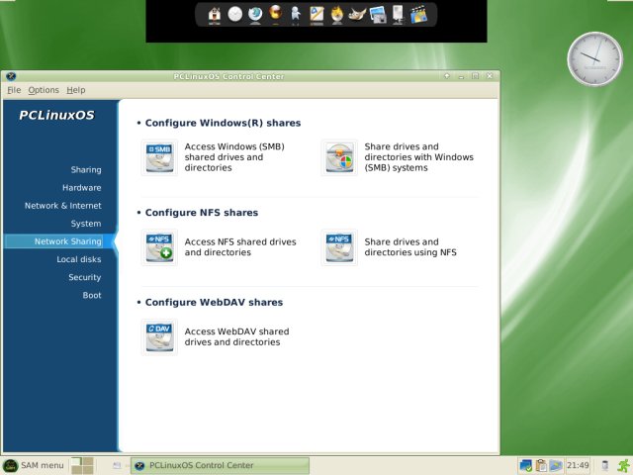Click the small device icon right of the 21:49 clock
633x475 pixels.
click(x=604, y=466)
